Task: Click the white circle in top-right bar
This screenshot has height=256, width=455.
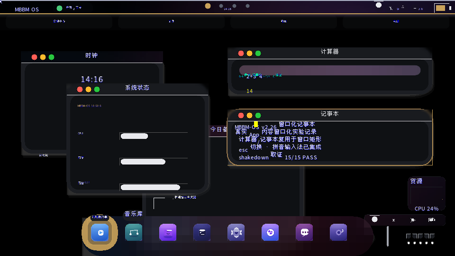Action: tap(379, 5)
